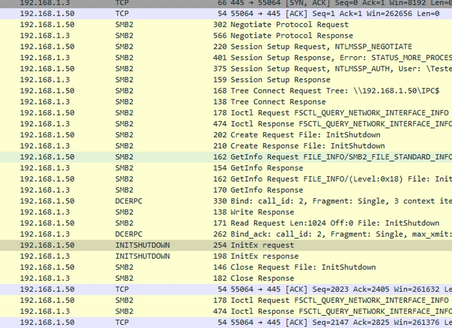The height and width of the screenshot is (328, 452).
Task: Select the Tree Connect Response packet
Action: coord(226,102)
